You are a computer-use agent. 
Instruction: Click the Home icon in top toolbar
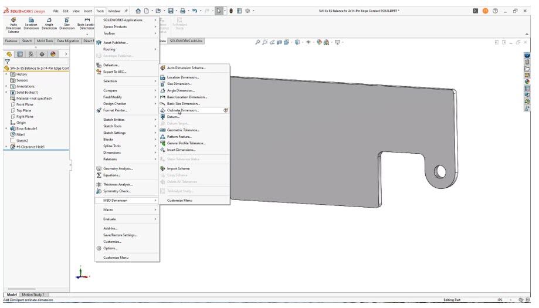click(138, 11)
